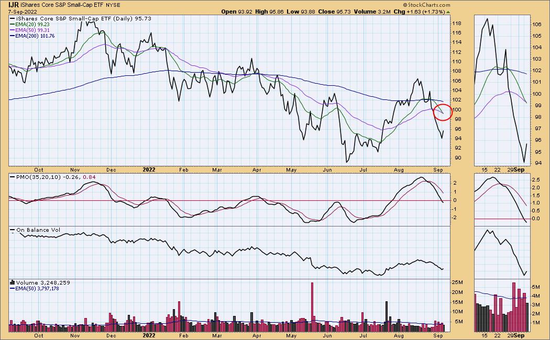This screenshot has width=550, height=340.
Task: Click the blue line swatch beside EMA(200)
Action: click(x=12, y=36)
